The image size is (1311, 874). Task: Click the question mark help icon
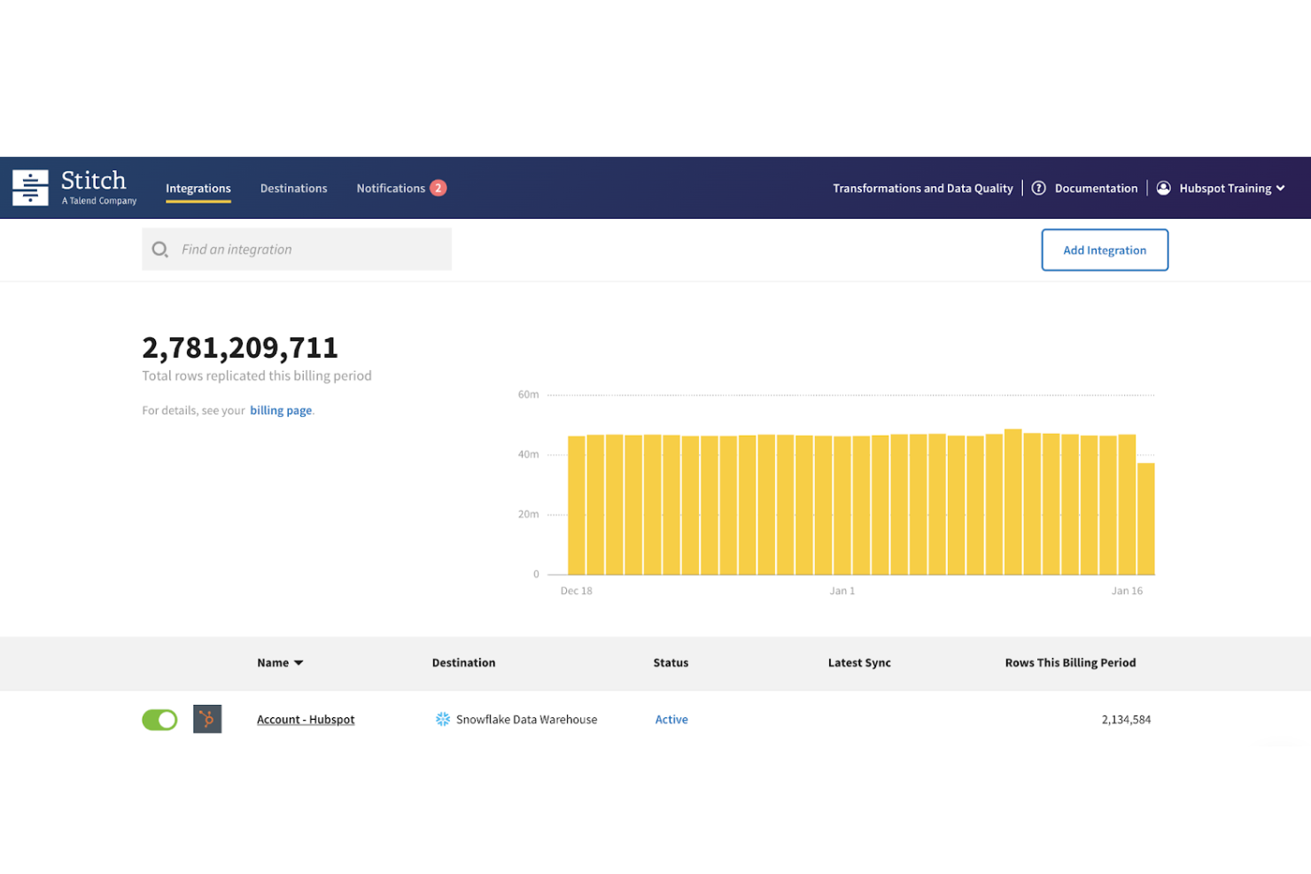(1038, 188)
